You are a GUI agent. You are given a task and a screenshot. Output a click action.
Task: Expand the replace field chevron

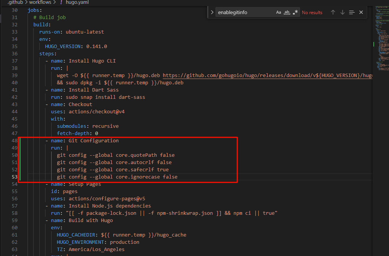click(212, 12)
